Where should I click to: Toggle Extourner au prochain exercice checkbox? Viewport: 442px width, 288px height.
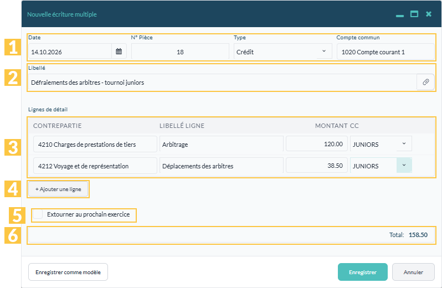38,214
